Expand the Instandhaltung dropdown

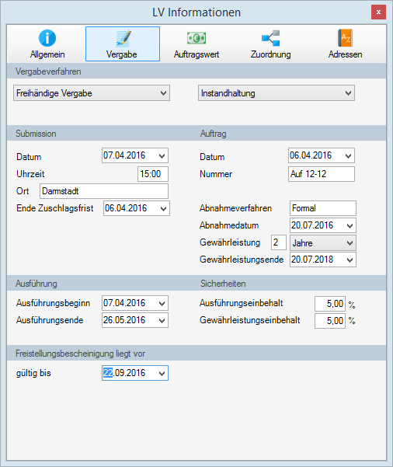348,93
